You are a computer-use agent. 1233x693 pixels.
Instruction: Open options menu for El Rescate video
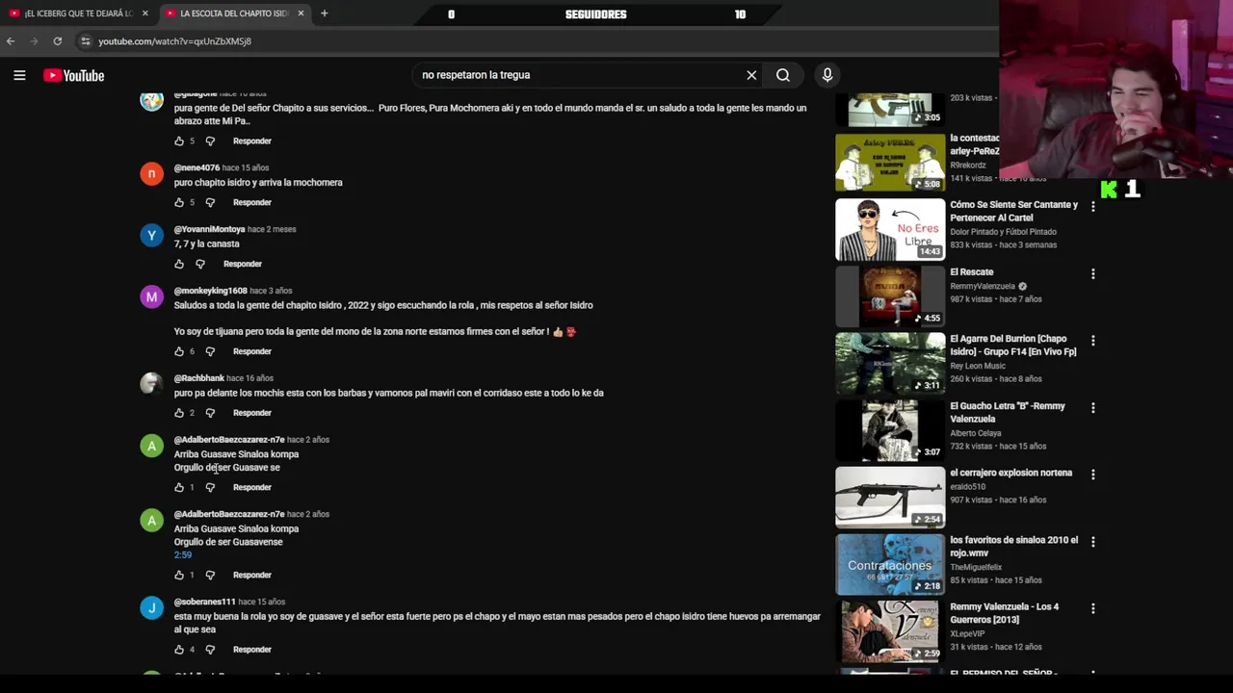pyautogui.click(x=1092, y=274)
